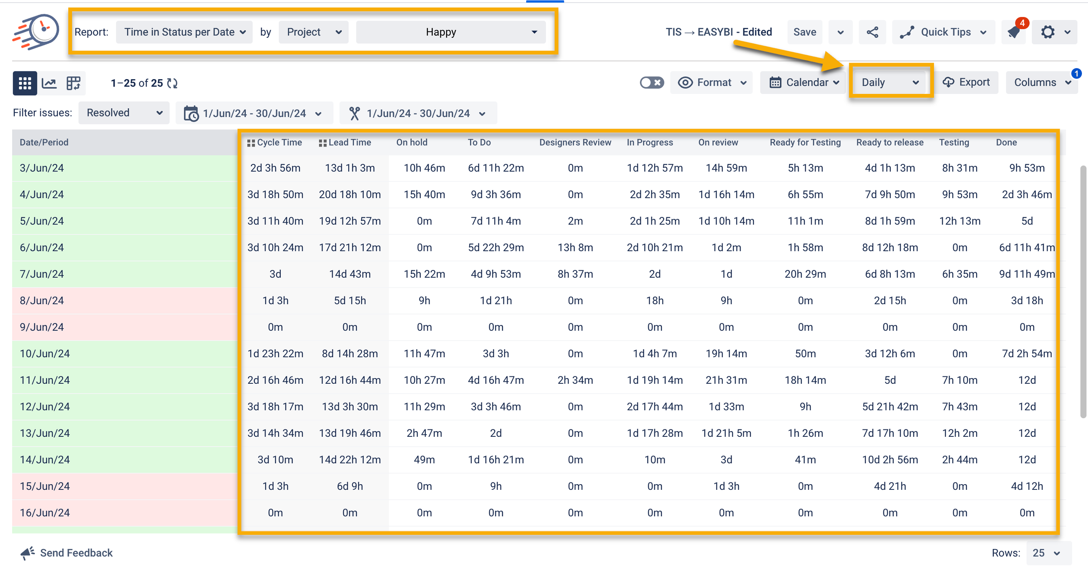Image resolution: width=1088 pixels, height=572 pixels.
Task: Click the refresh results icon
Action: (172, 83)
